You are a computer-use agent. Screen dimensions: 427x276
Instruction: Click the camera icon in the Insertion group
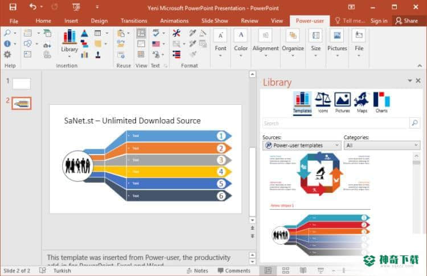(47, 44)
